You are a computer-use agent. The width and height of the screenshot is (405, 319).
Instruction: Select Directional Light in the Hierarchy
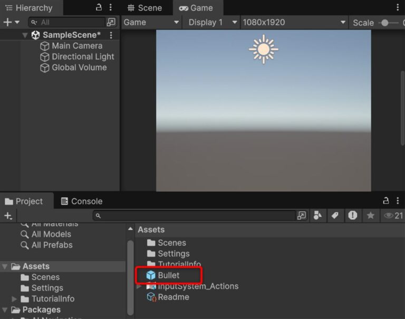[83, 56]
